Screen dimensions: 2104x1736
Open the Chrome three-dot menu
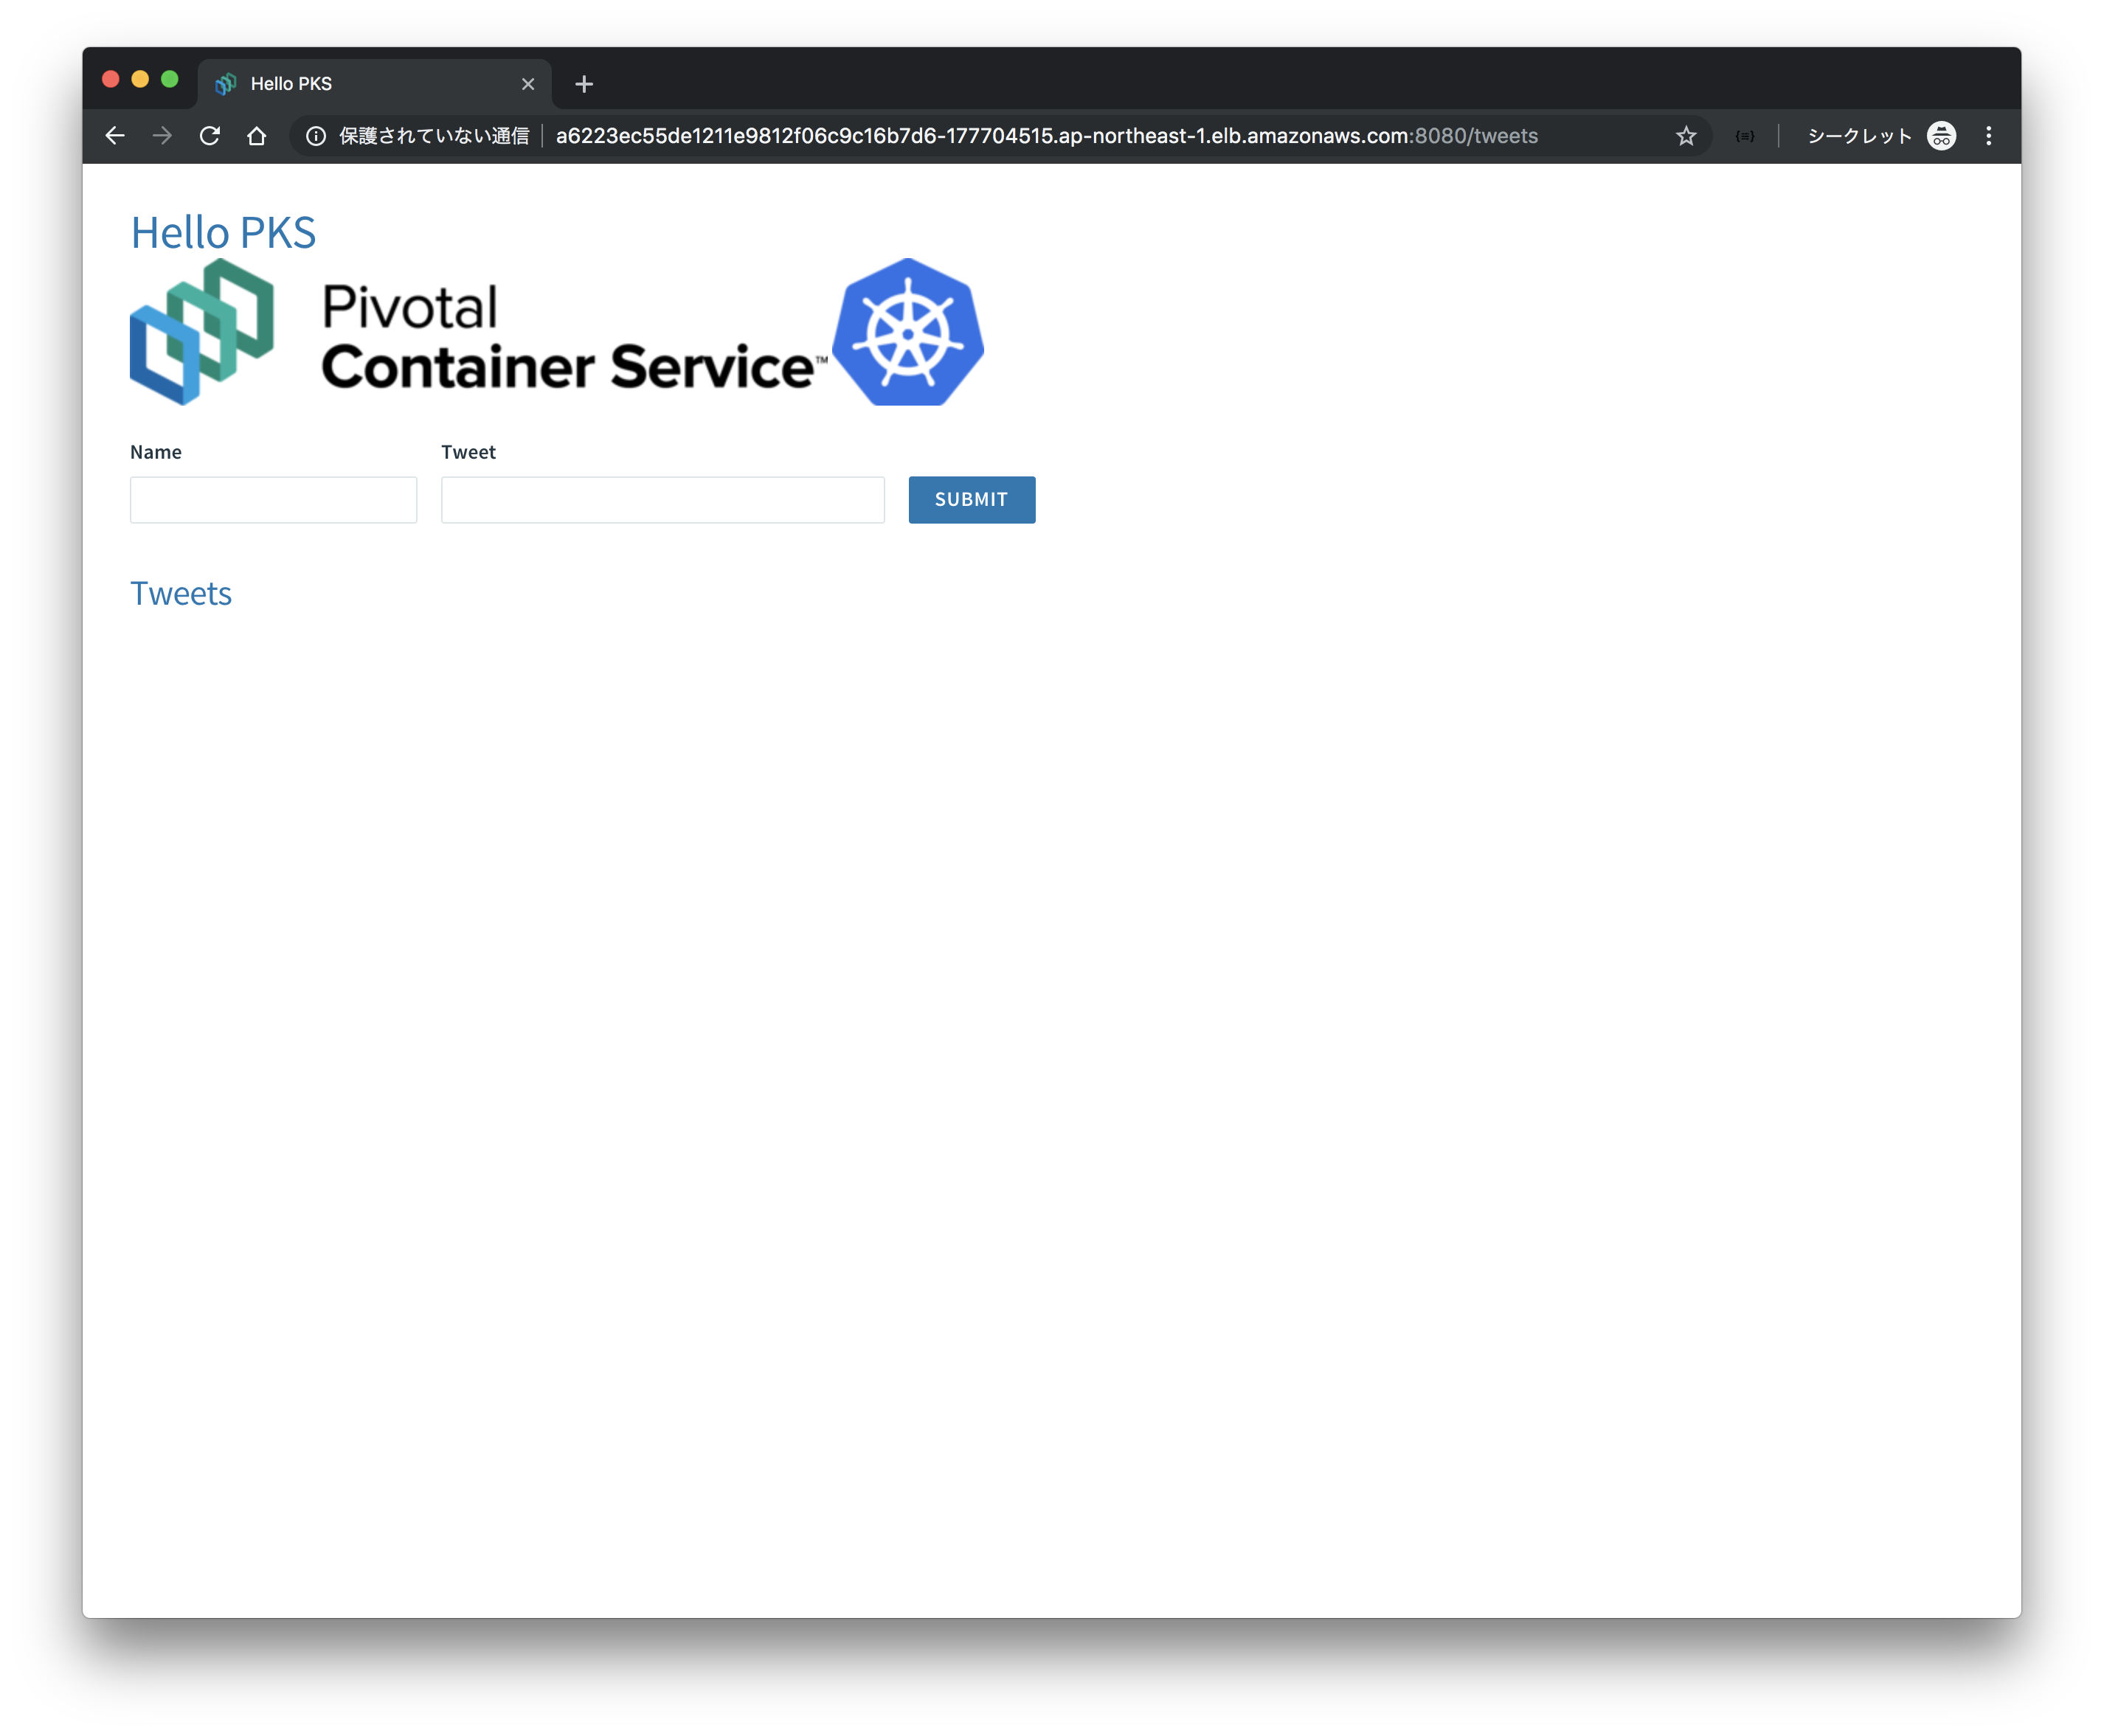tap(1989, 136)
